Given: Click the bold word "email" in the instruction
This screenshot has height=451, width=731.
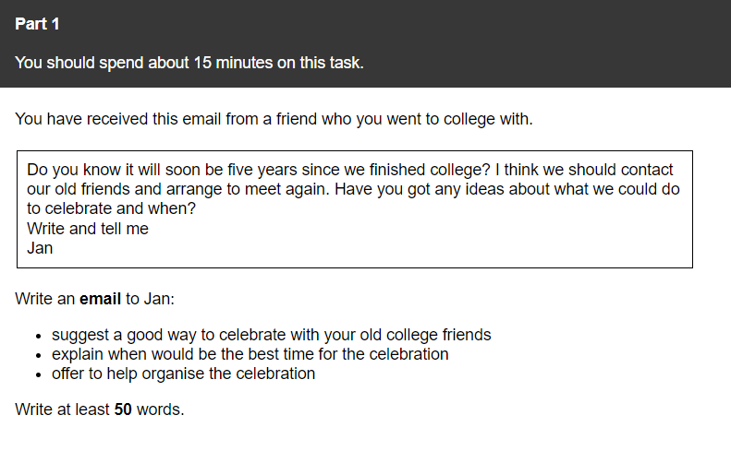Looking at the screenshot, I should click(100, 300).
